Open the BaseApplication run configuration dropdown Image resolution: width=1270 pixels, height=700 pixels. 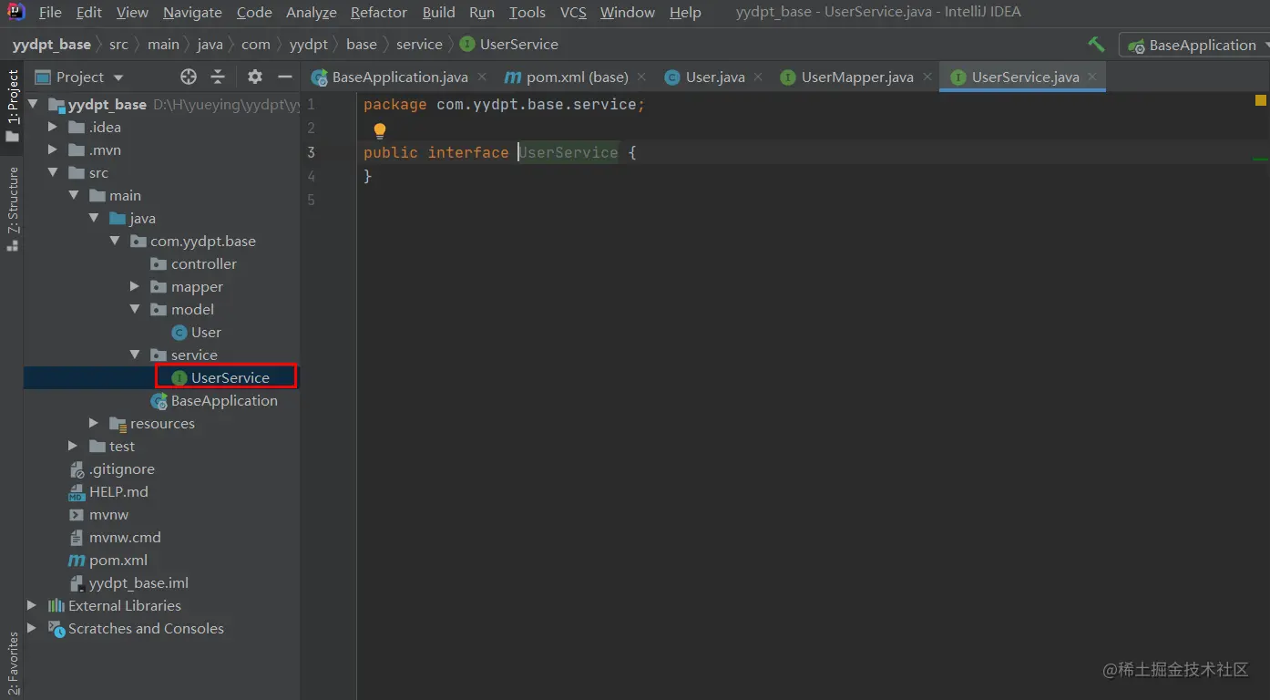click(1194, 45)
